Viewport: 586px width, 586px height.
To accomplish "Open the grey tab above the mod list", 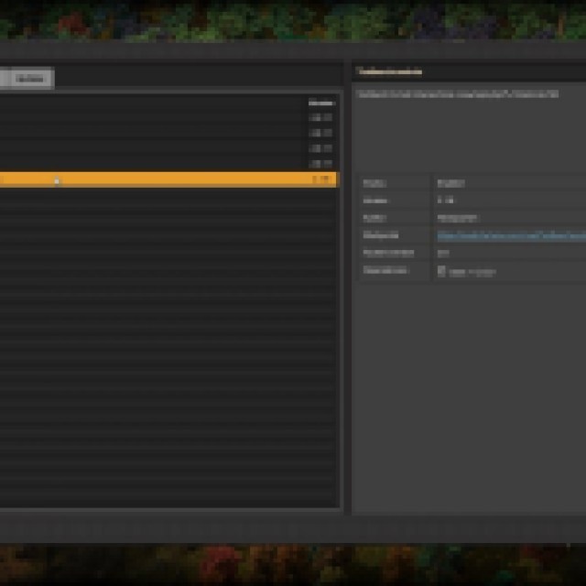I will pyautogui.click(x=31, y=79).
